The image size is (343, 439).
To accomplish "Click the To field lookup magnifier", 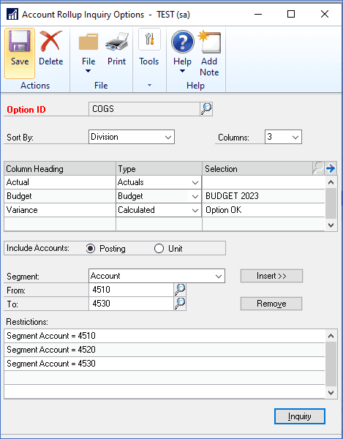I will (180, 304).
